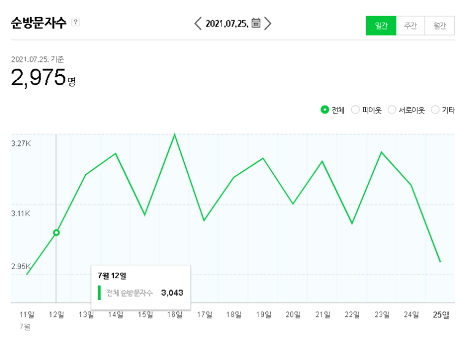Click the 3.11K y-axis value
This screenshot has width=456, height=339.
[21, 213]
